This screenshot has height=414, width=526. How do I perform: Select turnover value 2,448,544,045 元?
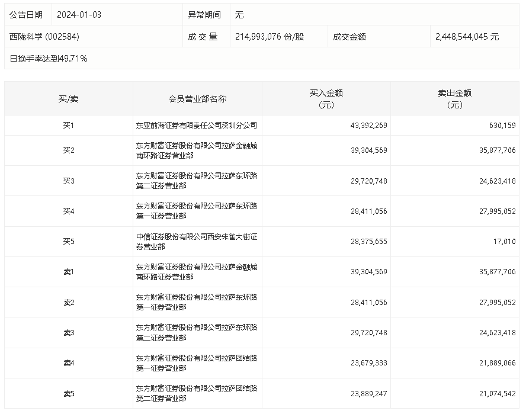(467, 37)
